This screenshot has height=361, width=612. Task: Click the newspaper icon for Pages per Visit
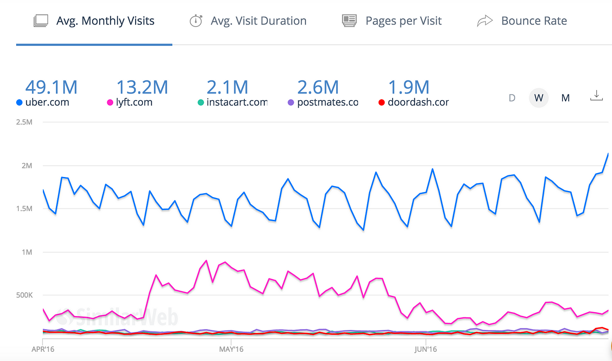[349, 21]
